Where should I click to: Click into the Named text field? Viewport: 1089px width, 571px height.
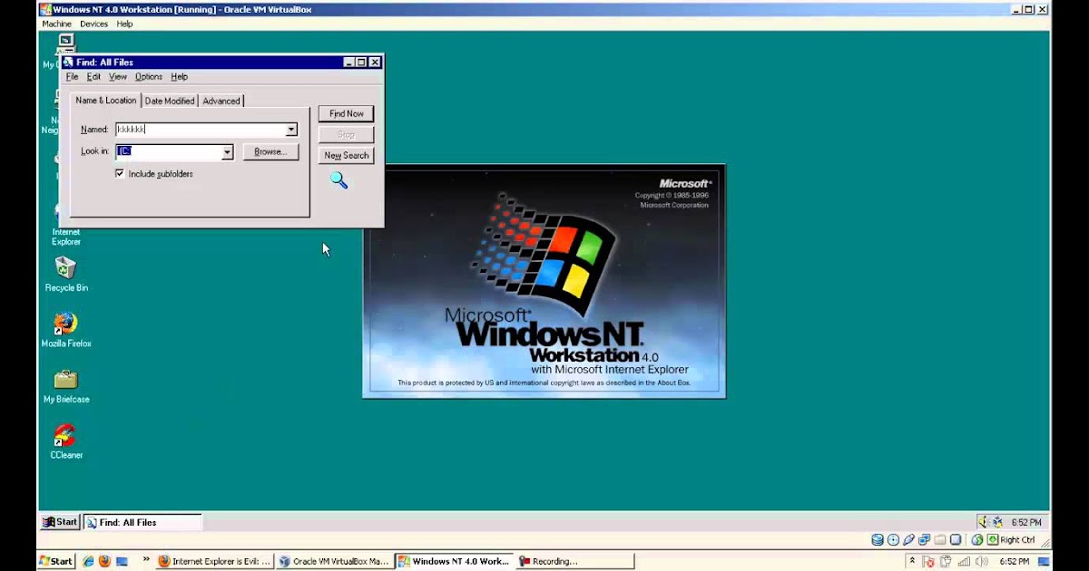click(x=201, y=130)
